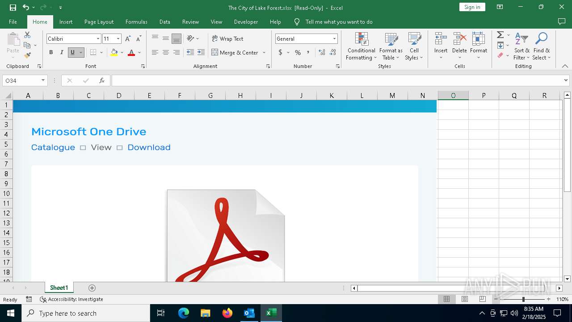Image resolution: width=572 pixels, height=322 pixels.
Task: Apply Percent Style format
Action: pyautogui.click(x=298, y=52)
